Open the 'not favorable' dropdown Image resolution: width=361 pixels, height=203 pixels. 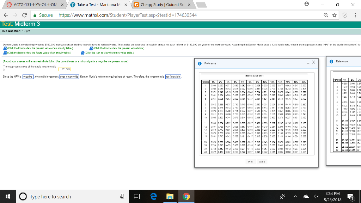click(x=173, y=76)
